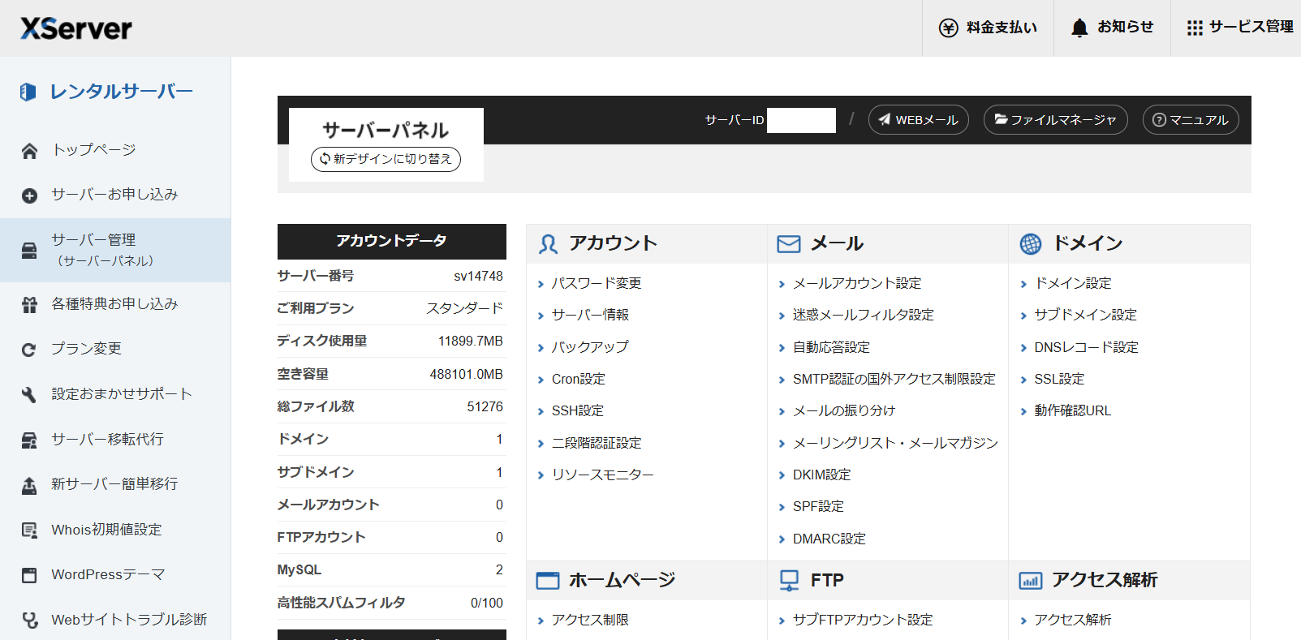
Task: Click free space value 488101.0MB
Action: 467,374
